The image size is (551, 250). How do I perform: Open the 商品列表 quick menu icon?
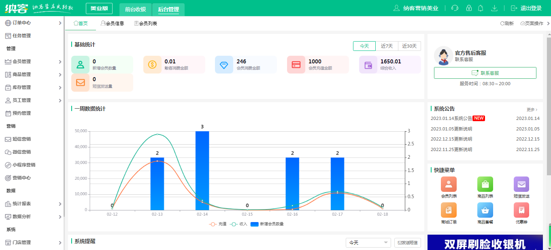click(x=485, y=185)
